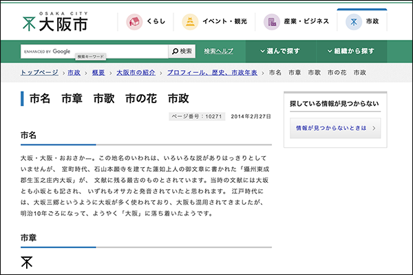Select the 市政 navigation tab label
The image size is (413, 275).
click(x=372, y=21)
